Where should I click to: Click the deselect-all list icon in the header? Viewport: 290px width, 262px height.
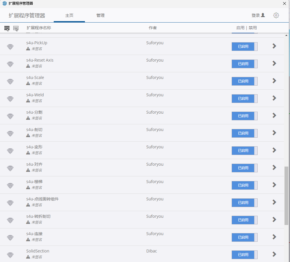tap(16, 28)
